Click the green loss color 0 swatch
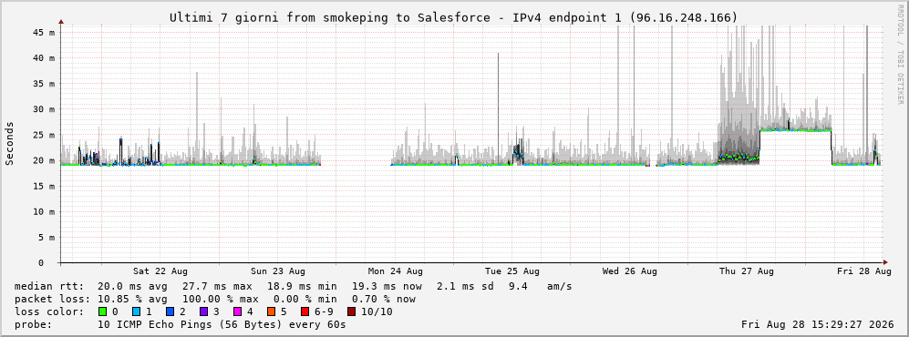 click(x=103, y=311)
